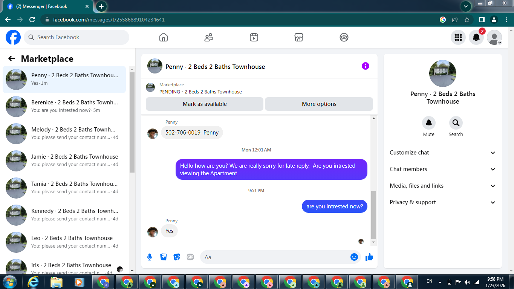Click the message 502-706-0019 Penny
This screenshot has width=514, height=289.
(192, 133)
